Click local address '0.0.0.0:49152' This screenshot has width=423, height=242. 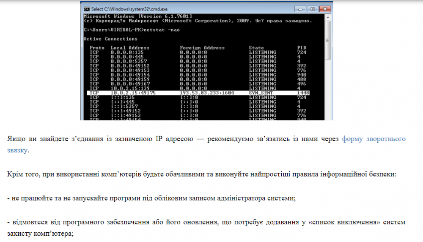pos(130,66)
